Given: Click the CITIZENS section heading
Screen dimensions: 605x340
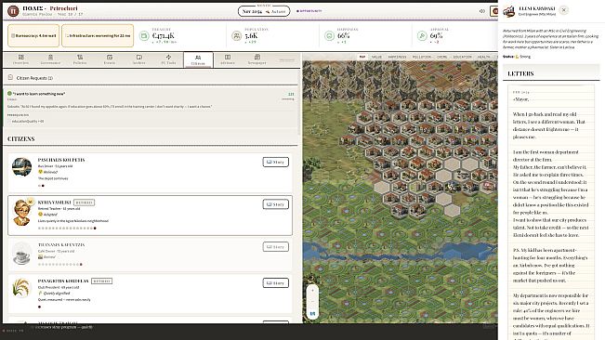Looking at the screenshot, I should [x=21, y=138].
